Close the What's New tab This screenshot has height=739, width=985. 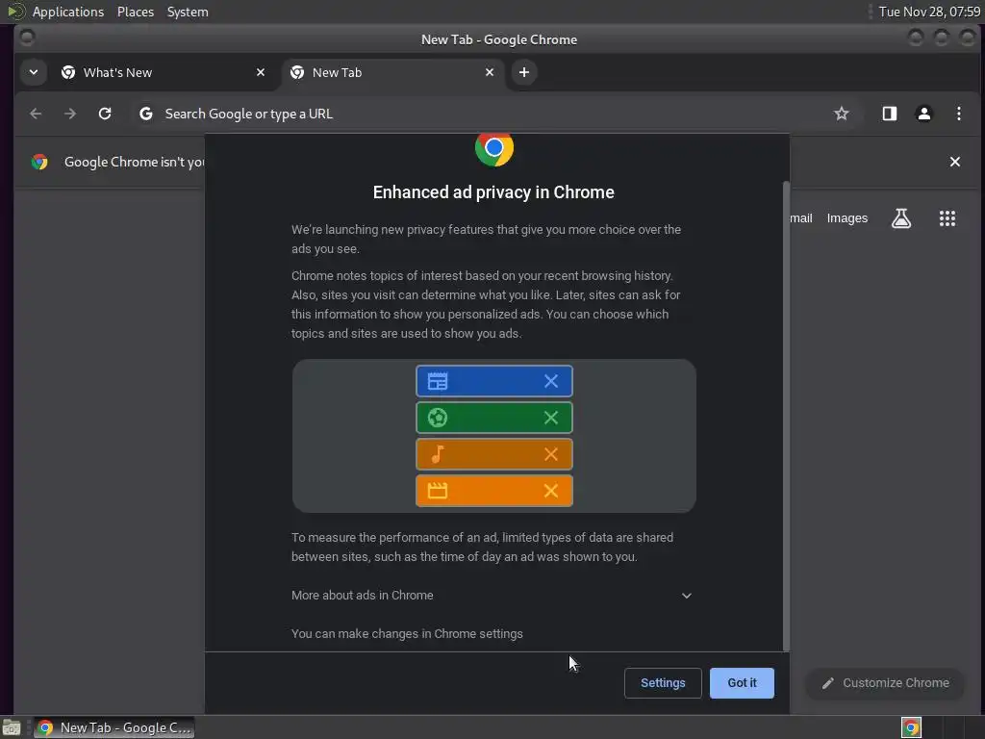click(x=260, y=72)
